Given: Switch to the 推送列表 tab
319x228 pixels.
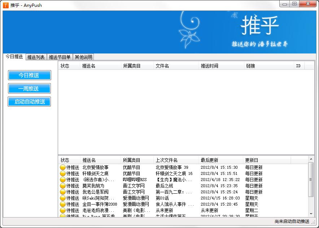Looking at the screenshot, I should (x=36, y=57).
